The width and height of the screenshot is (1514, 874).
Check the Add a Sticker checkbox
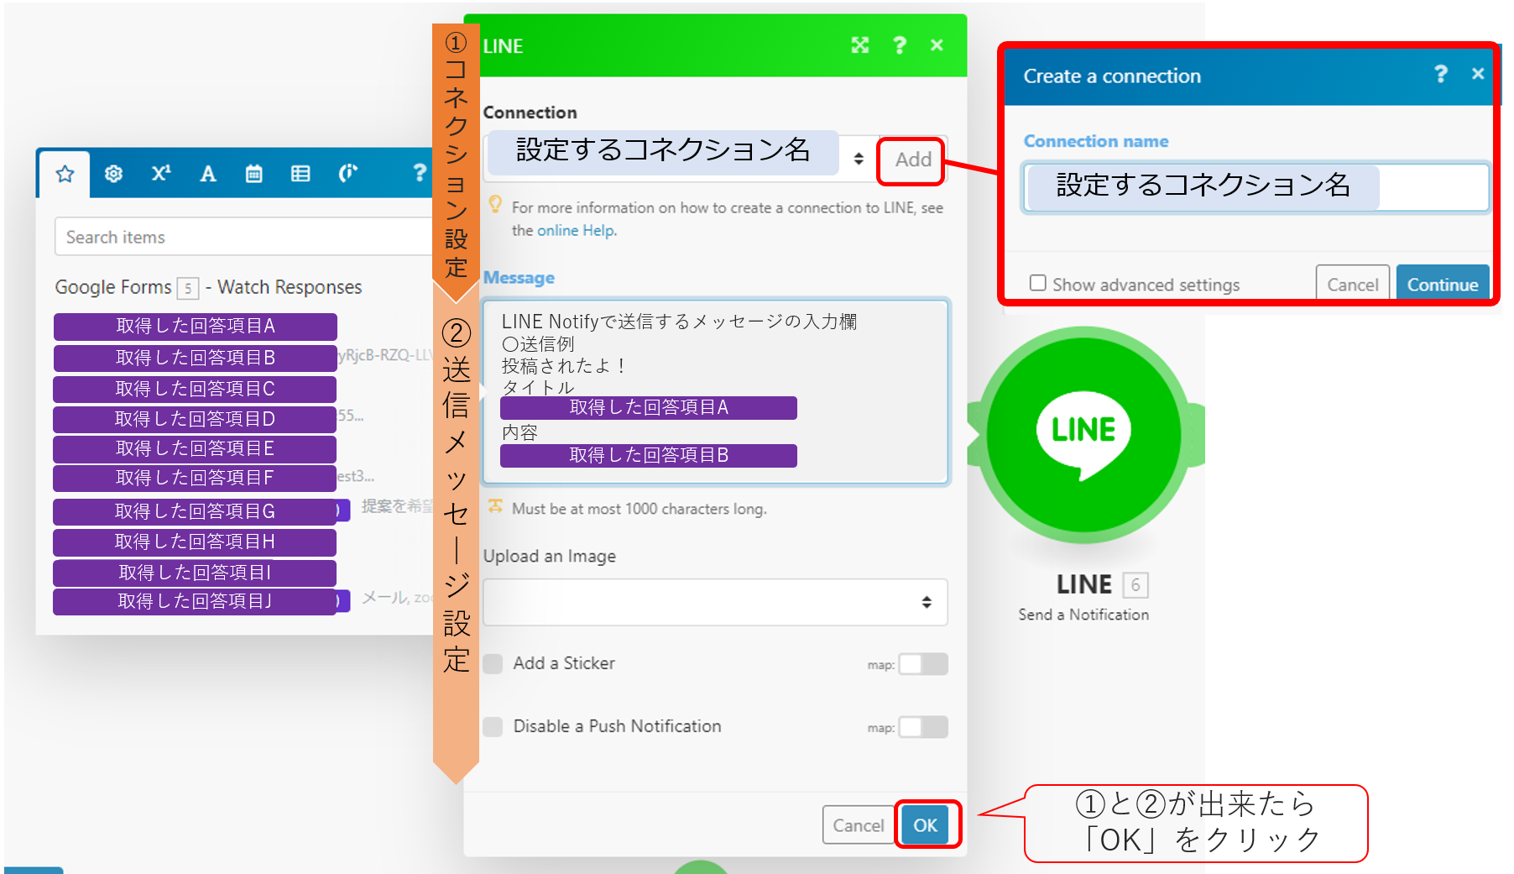pyautogui.click(x=493, y=664)
